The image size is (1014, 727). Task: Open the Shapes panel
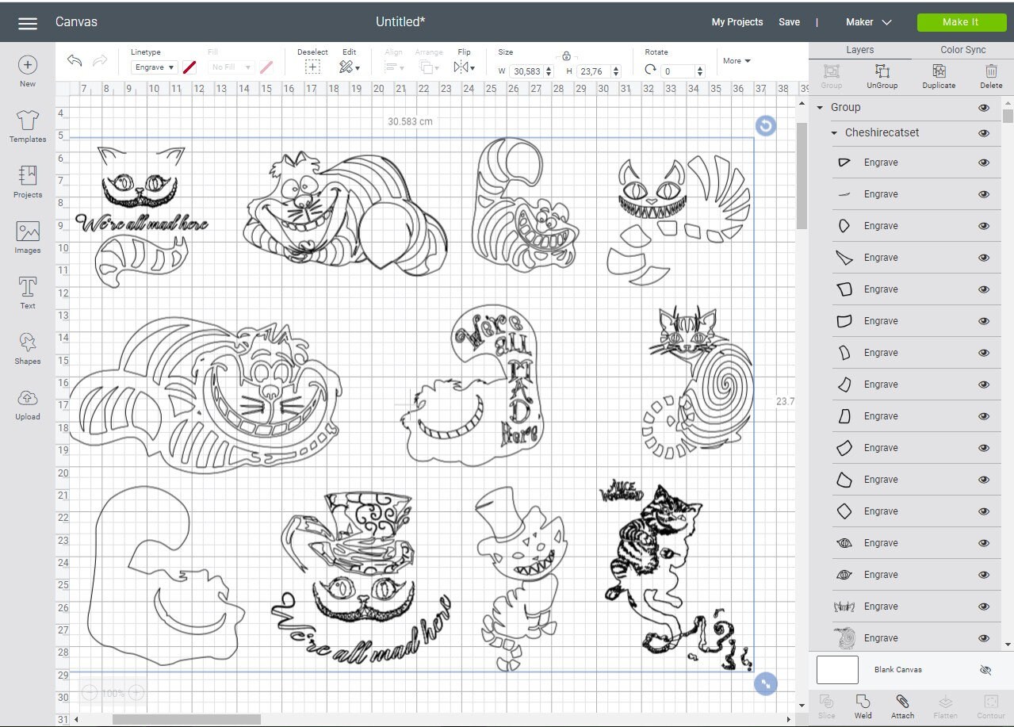[27, 346]
